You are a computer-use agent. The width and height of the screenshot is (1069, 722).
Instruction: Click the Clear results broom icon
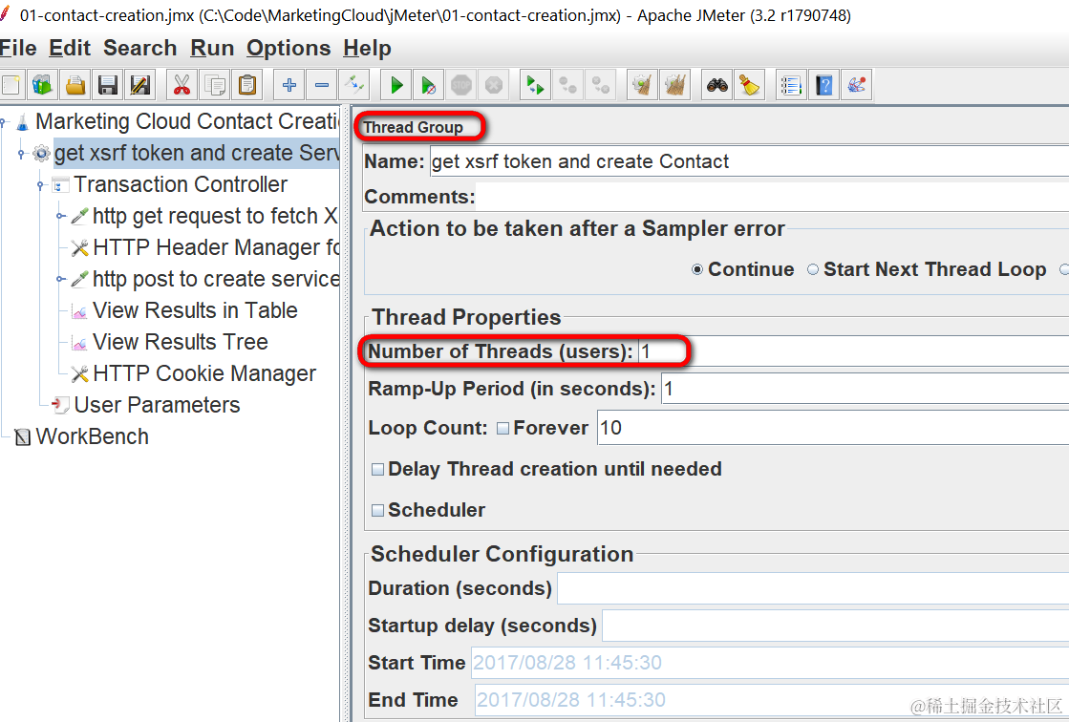642,85
